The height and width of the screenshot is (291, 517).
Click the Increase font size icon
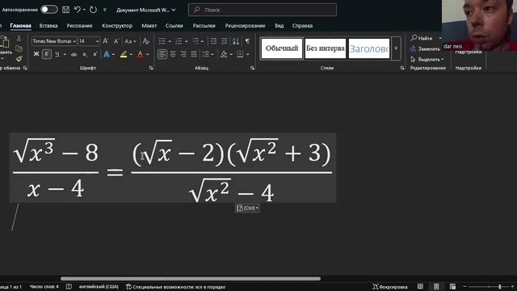[106, 41]
